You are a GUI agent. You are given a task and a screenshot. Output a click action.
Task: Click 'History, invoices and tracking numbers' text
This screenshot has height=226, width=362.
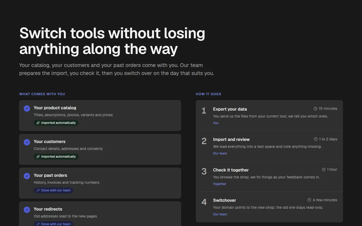pyautogui.click(x=67, y=182)
